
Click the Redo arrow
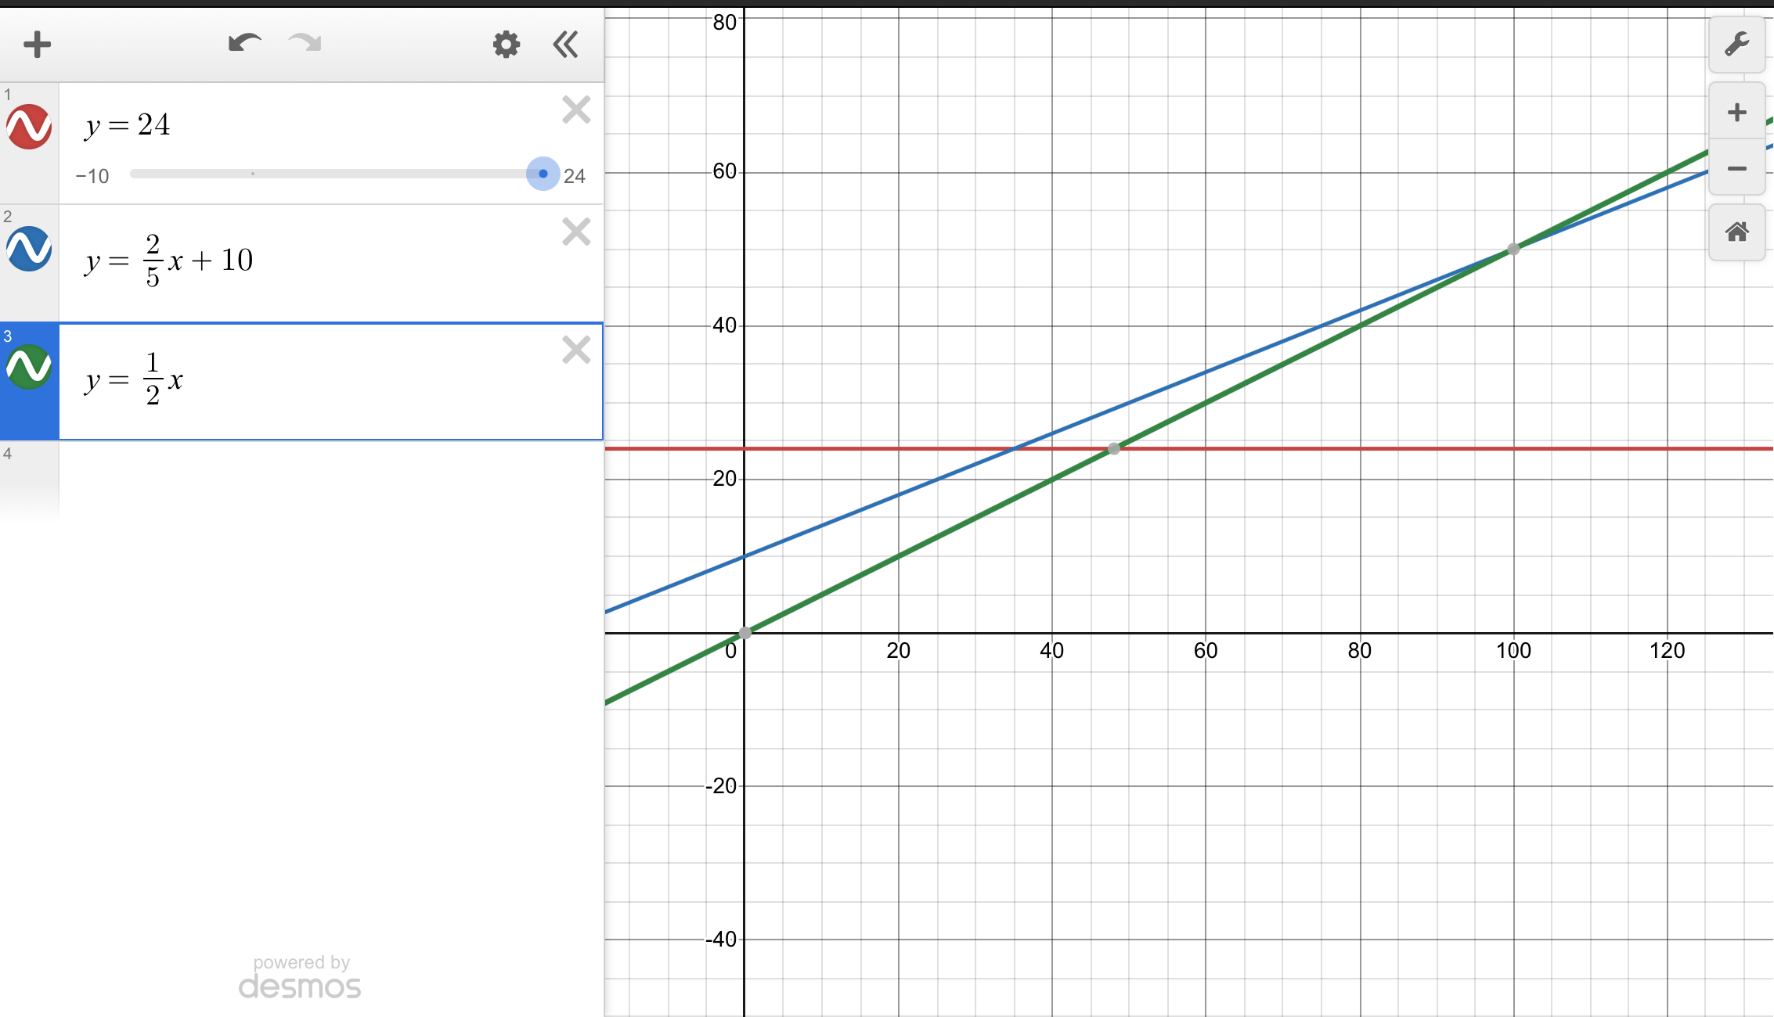[x=305, y=43]
